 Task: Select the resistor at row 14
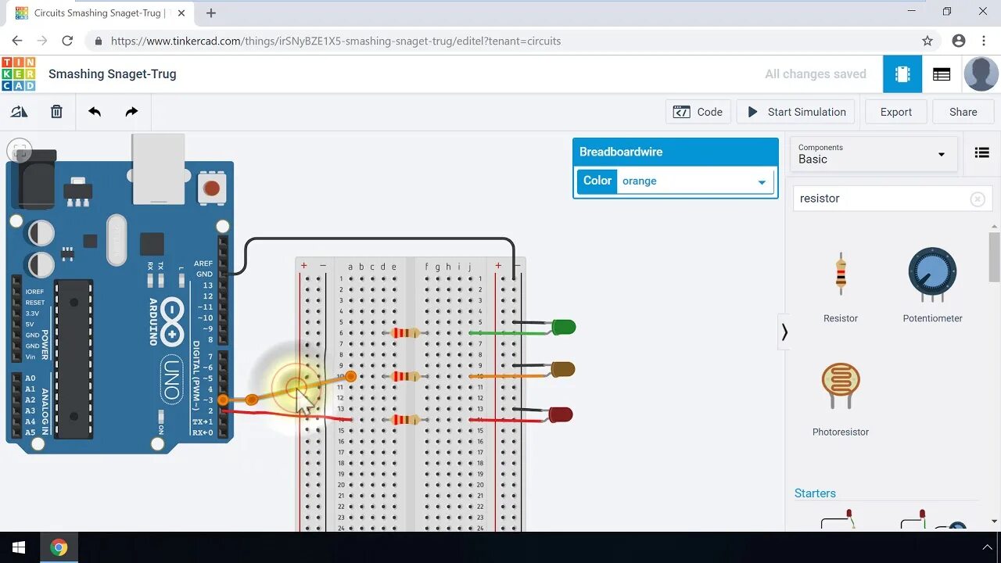(405, 420)
